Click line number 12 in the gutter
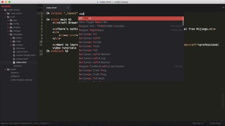Viewport: 225px width, 126px height. click(41, 51)
